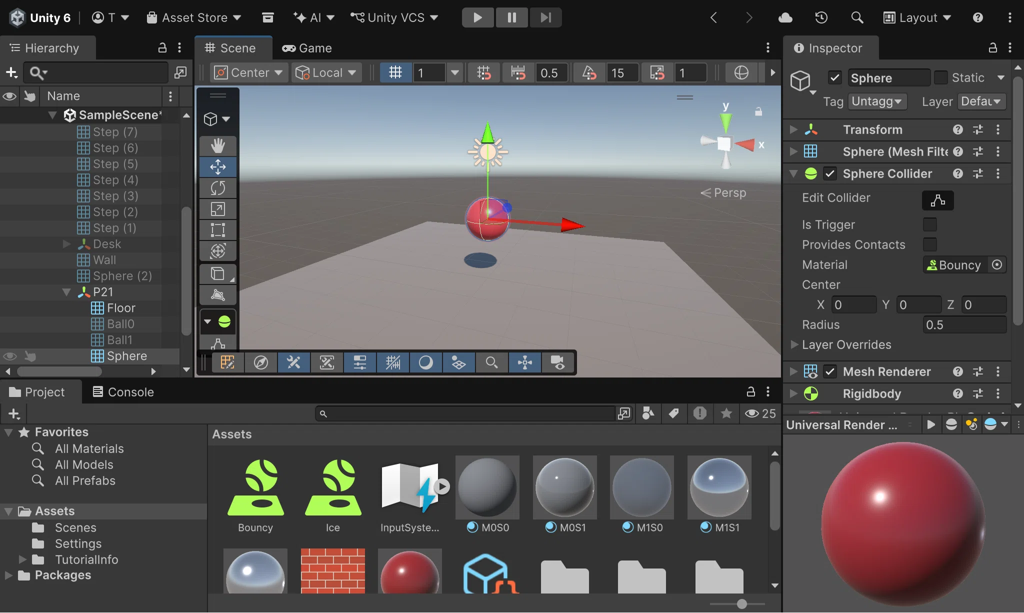This screenshot has width=1024, height=613.
Task: Select the Scale tool in scene toolbar
Action: pyautogui.click(x=218, y=209)
